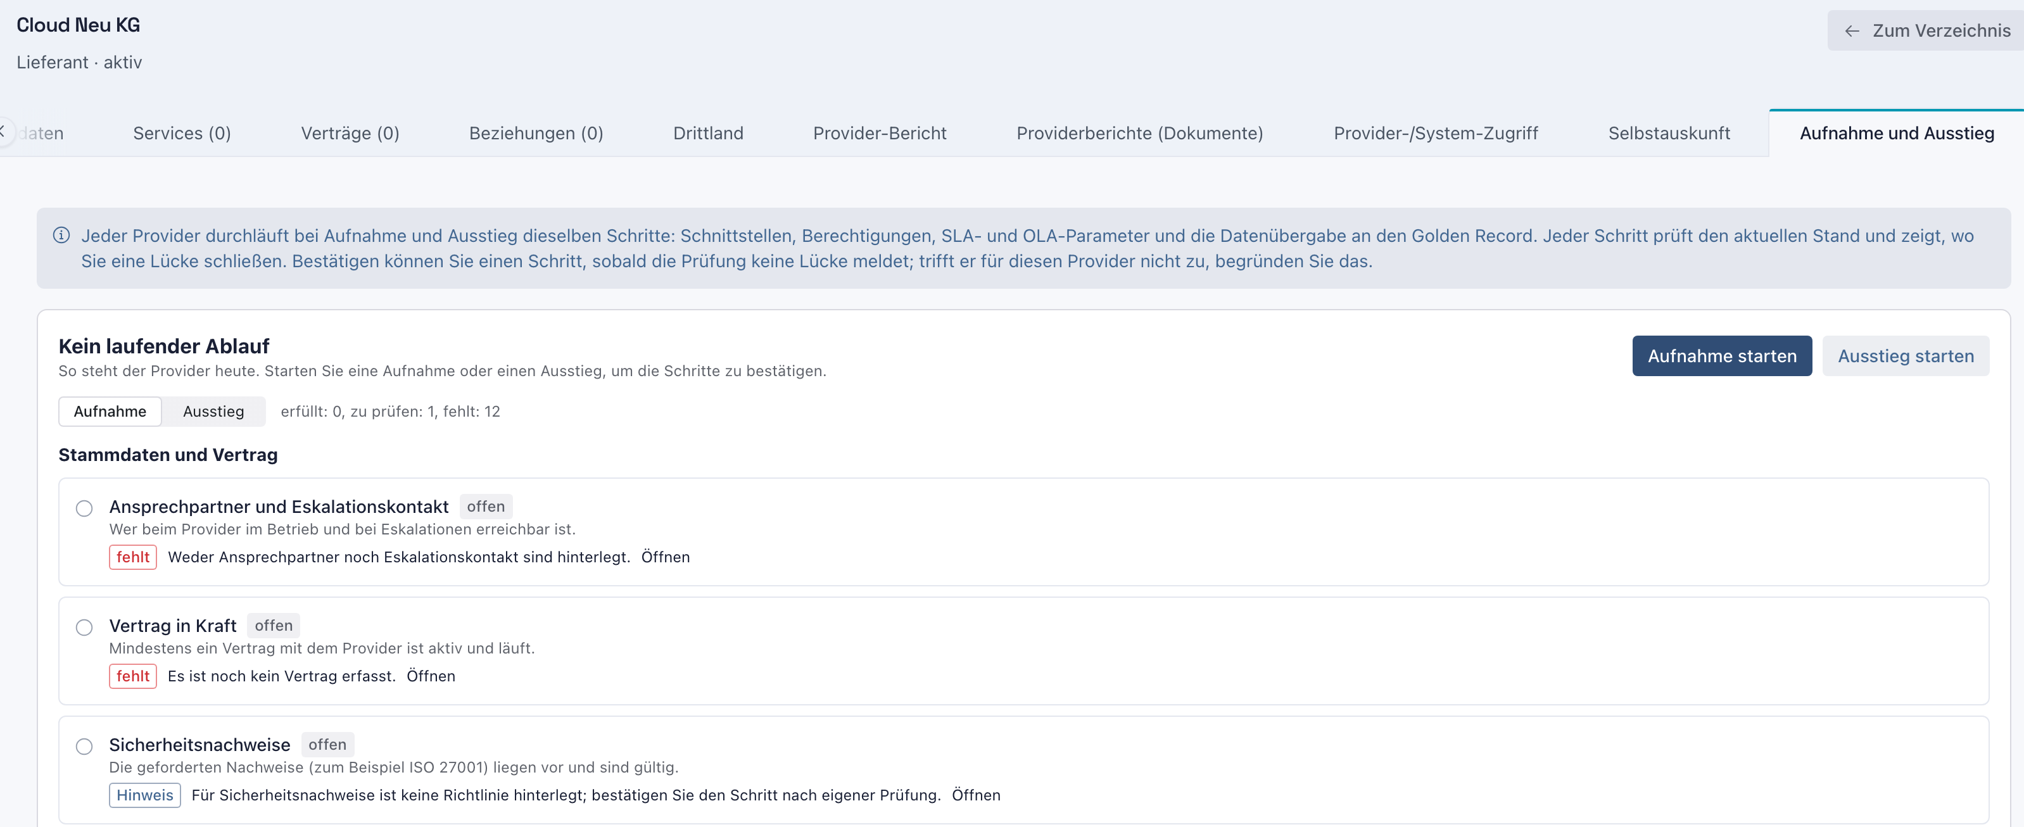This screenshot has width=2024, height=827.
Task: Open the Verträge (0) tab
Action: 350,133
